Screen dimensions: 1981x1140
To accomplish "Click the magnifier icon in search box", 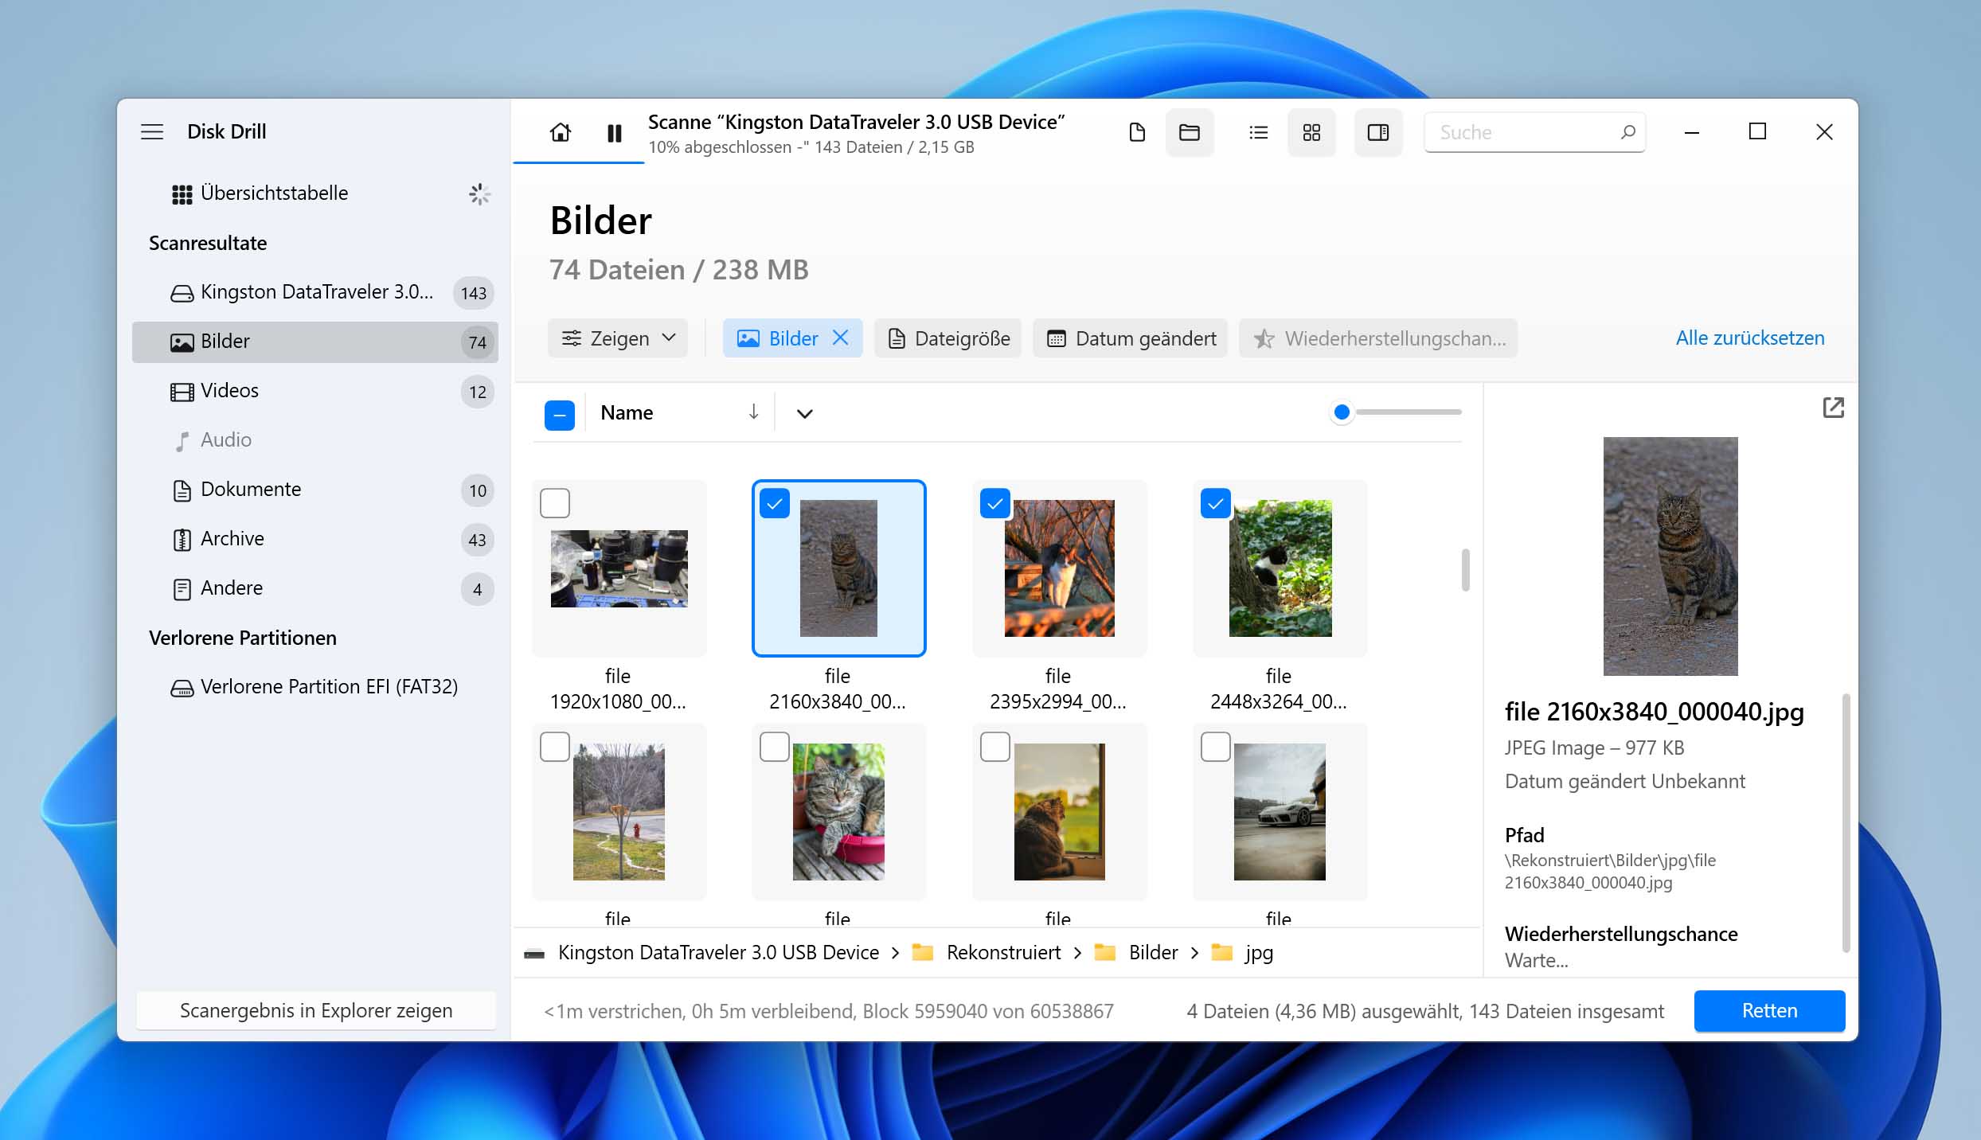I will click(x=1627, y=132).
